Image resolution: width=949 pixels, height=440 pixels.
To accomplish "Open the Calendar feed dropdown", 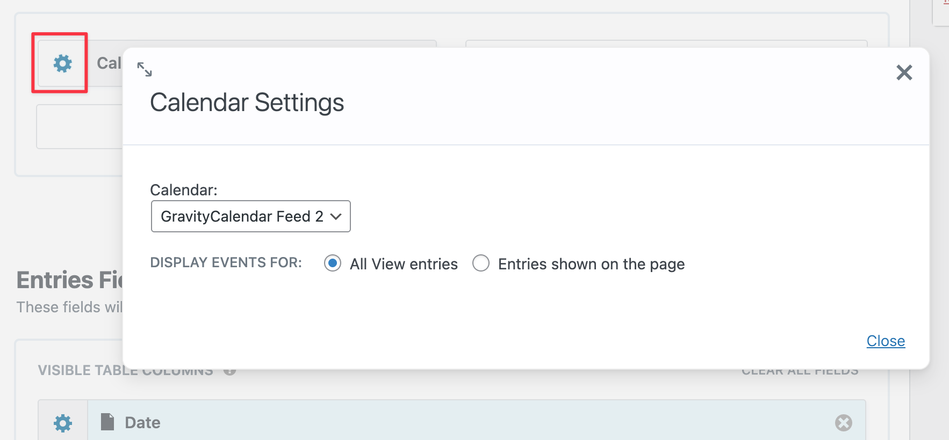I will click(250, 216).
